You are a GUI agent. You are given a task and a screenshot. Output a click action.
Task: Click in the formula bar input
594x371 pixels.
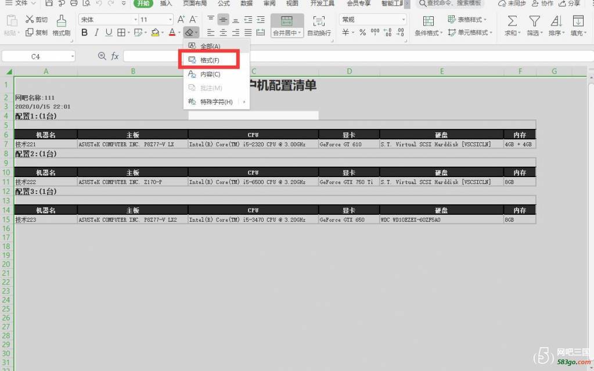pyautogui.click(x=358, y=56)
